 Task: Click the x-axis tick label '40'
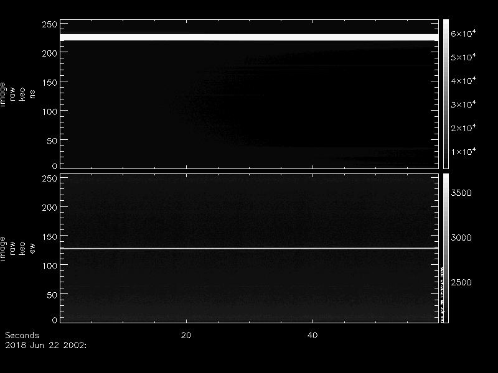coord(312,335)
